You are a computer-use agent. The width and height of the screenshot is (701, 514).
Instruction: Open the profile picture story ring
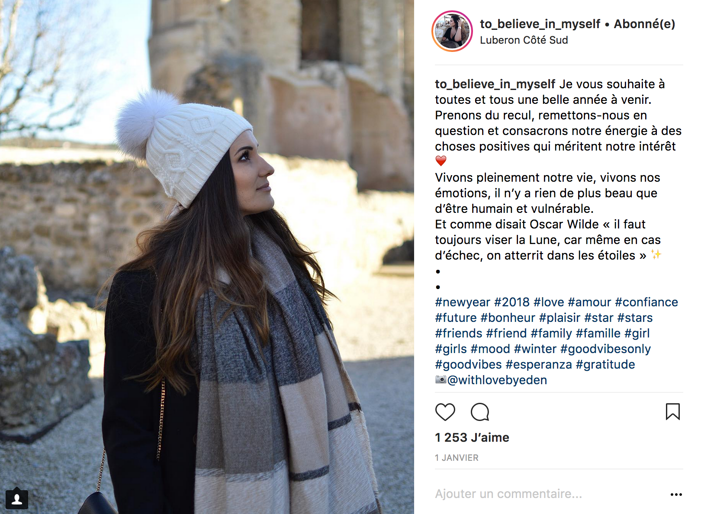[x=452, y=31]
